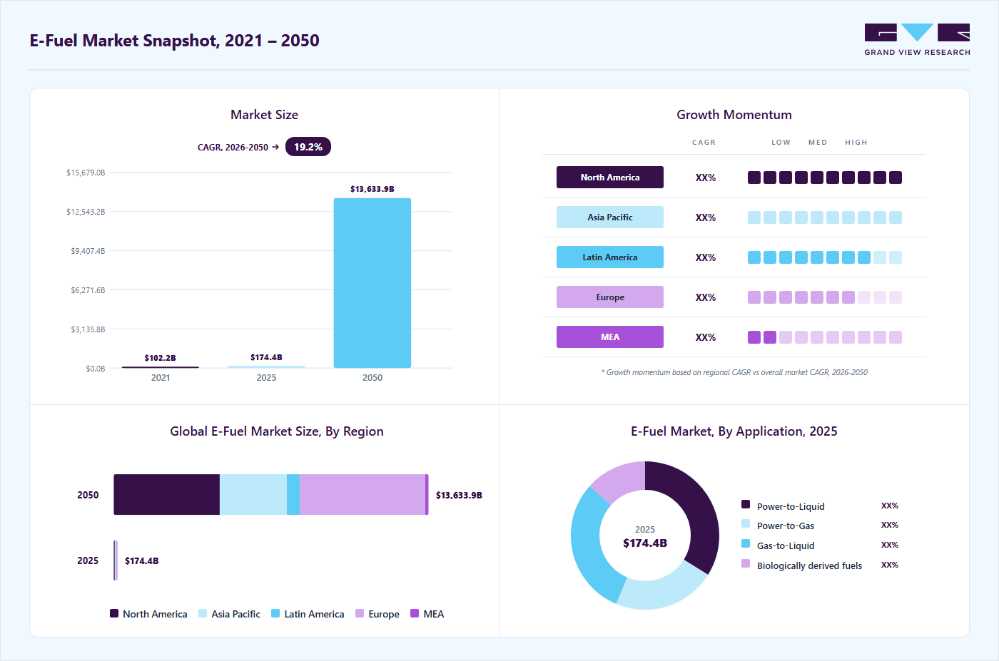This screenshot has height=661, width=999.
Task: Click Europe legend swatch in region chart
Action: click(x=360, y=613)
